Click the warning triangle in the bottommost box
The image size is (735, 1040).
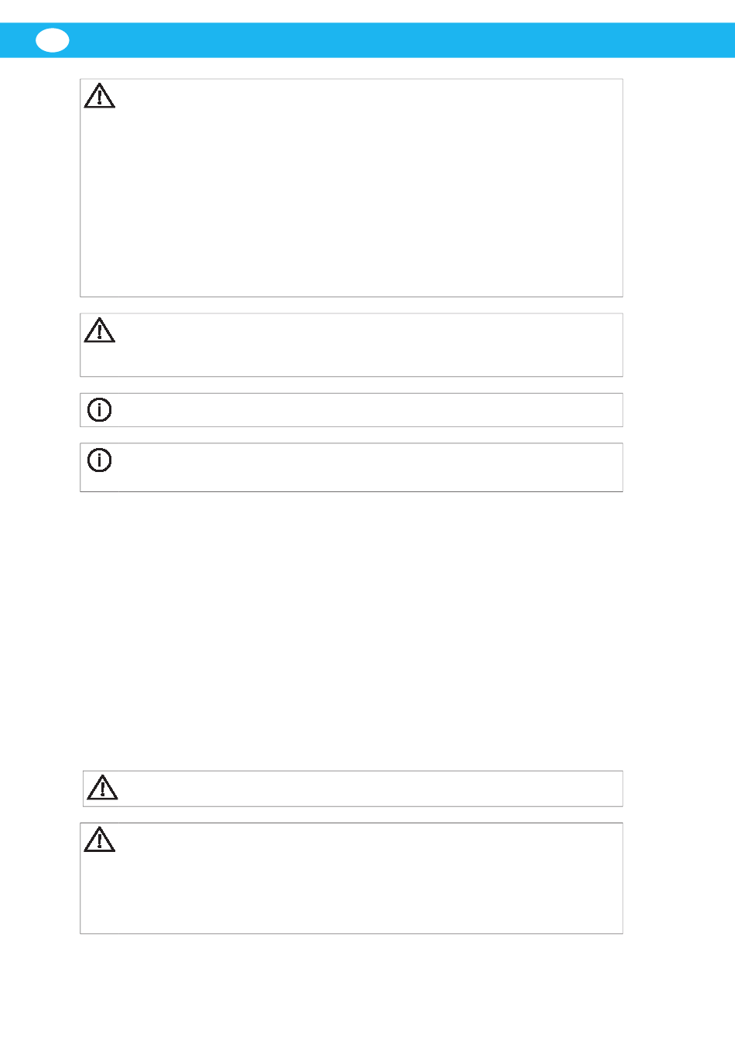pyautogui.click(x=99, y=840)
